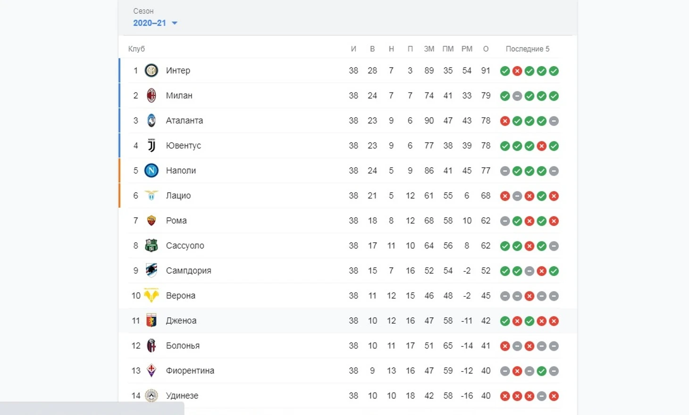
Task: Click the Udinese crest icon
Action: (x=151, y=396)
